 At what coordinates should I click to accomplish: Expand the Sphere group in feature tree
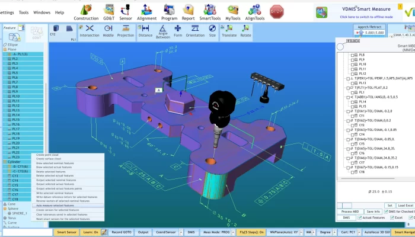[5, 209]
